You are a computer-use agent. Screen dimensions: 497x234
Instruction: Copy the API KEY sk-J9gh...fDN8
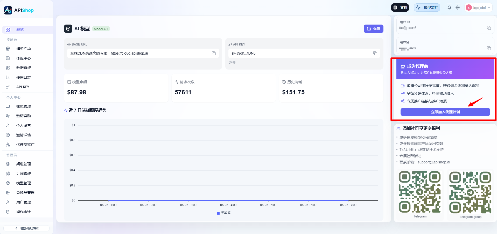375,53
